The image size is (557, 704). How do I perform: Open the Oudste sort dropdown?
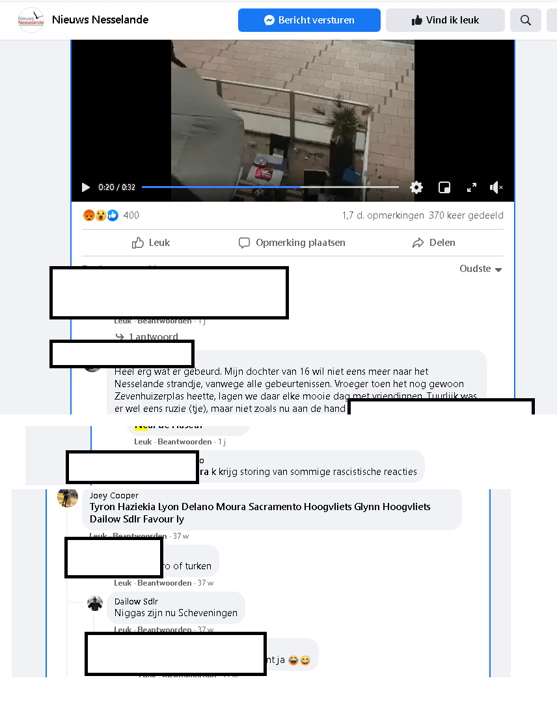[x=480, y=269]
